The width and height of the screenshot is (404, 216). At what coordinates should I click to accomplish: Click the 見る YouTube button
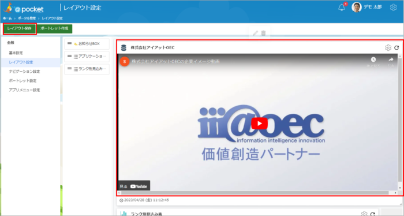(133, 186)
